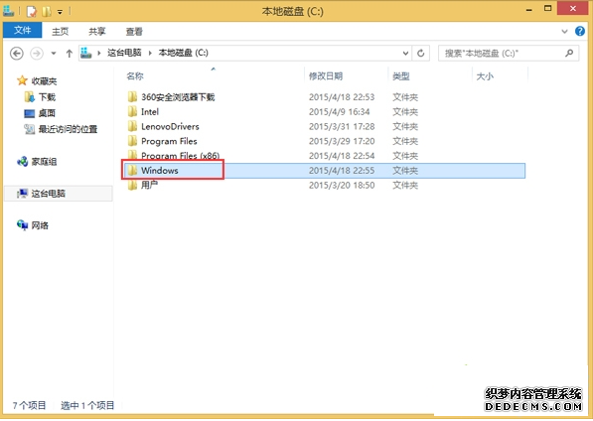This screenshot has height=421, width=593.
Task: Click the Program Files folder name
Action: point(169,141)
